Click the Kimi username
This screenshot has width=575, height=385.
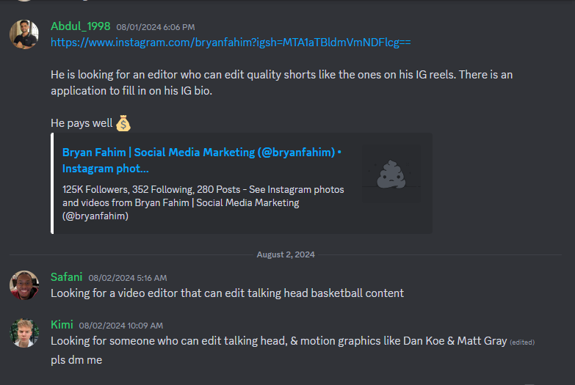(62, 325)
